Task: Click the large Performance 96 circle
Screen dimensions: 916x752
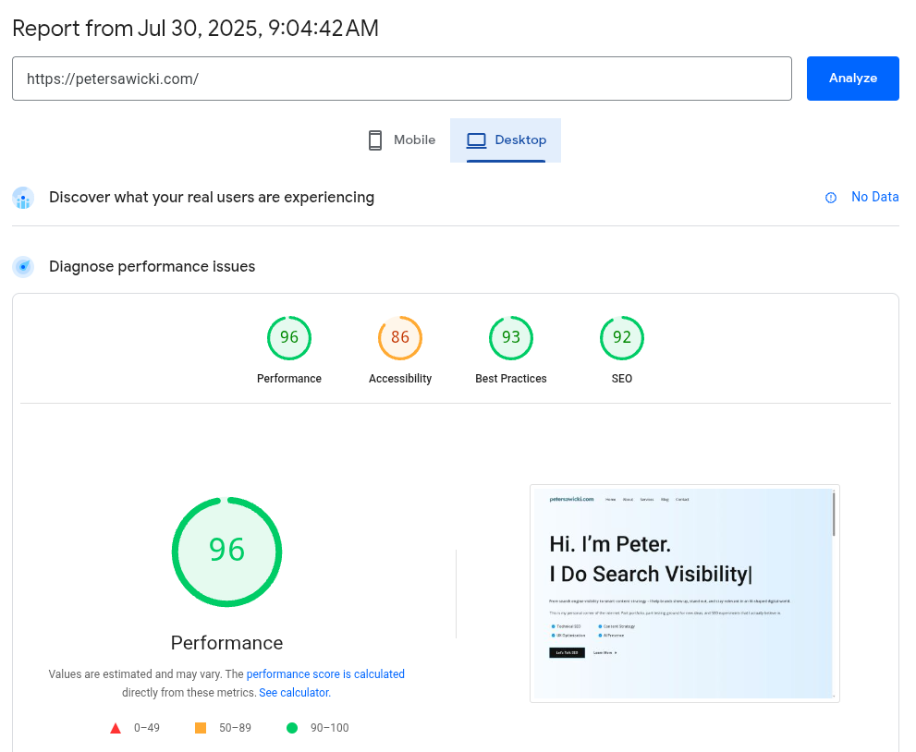Action: [226, 552]
